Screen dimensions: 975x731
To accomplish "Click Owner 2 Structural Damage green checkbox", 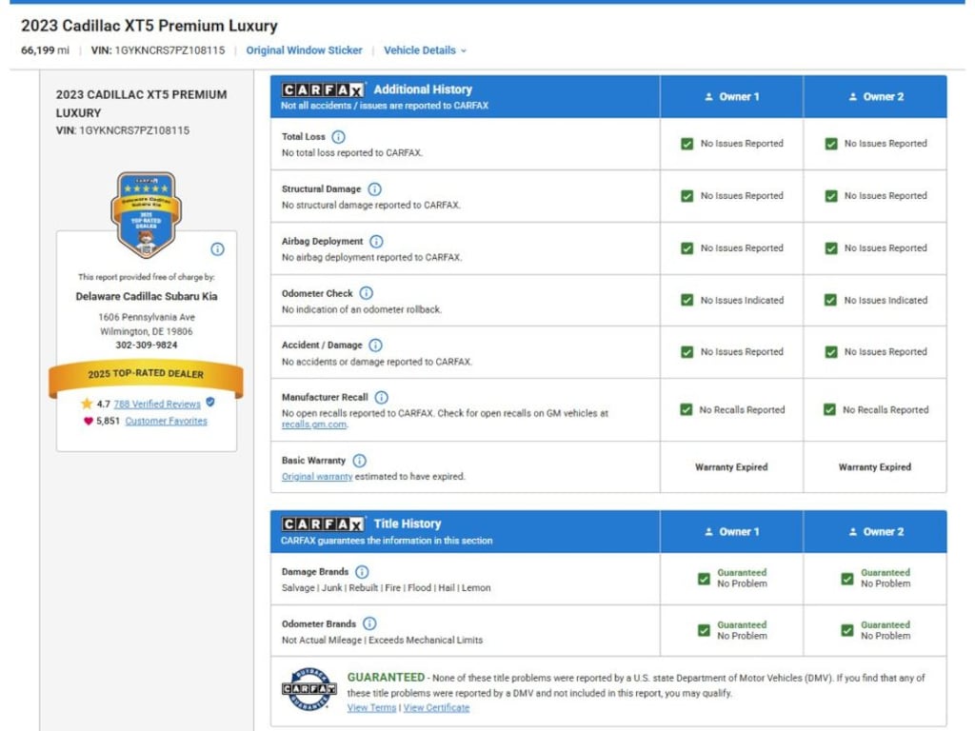I will pyautogui.click(x=830, y=196).
